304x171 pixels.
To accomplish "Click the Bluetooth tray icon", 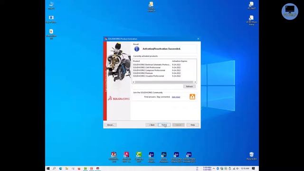I will click(x=218, y=169).
